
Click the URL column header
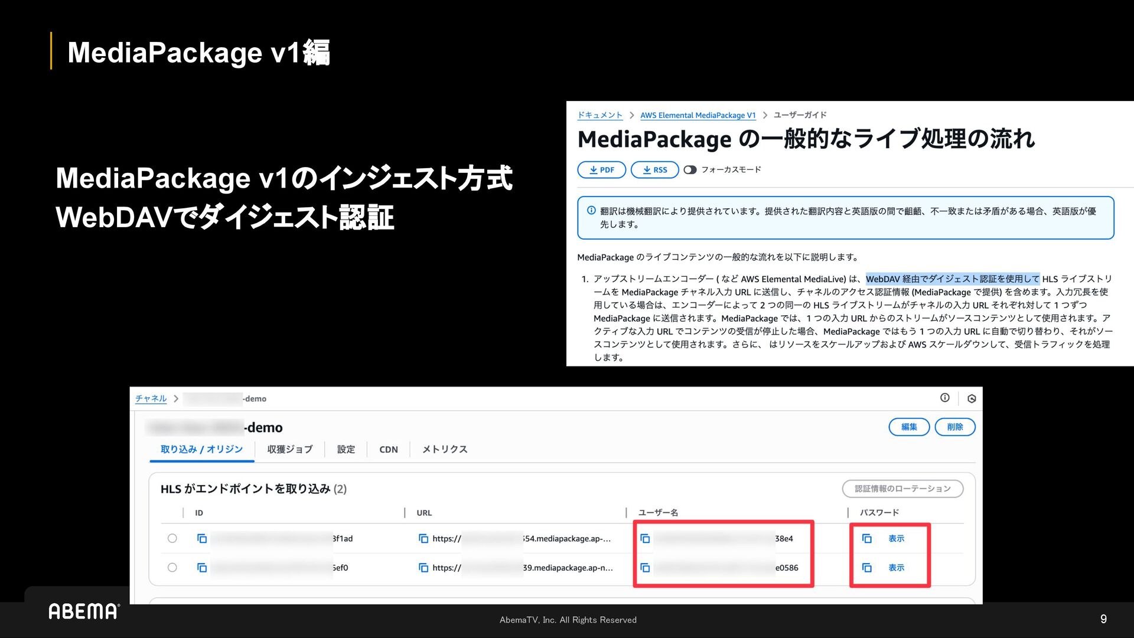[x=424, y=513]
